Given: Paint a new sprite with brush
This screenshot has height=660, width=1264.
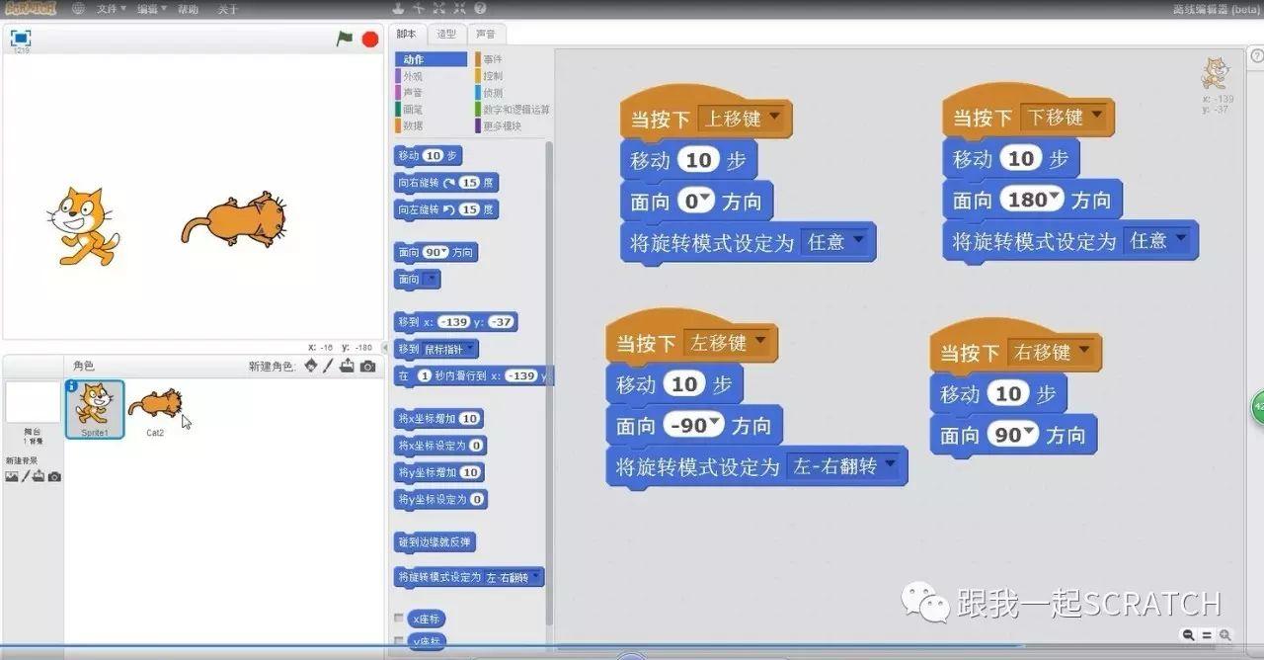Looking at the screenshot, I should [x=329, y=366].
